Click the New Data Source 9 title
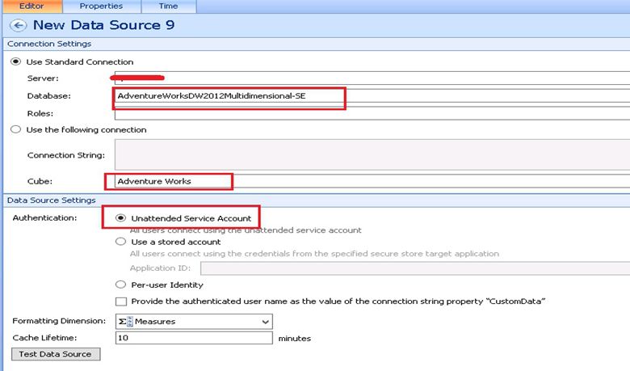This screenshot has width=630, height=371. pyautogui.click(x=103, y=25)
